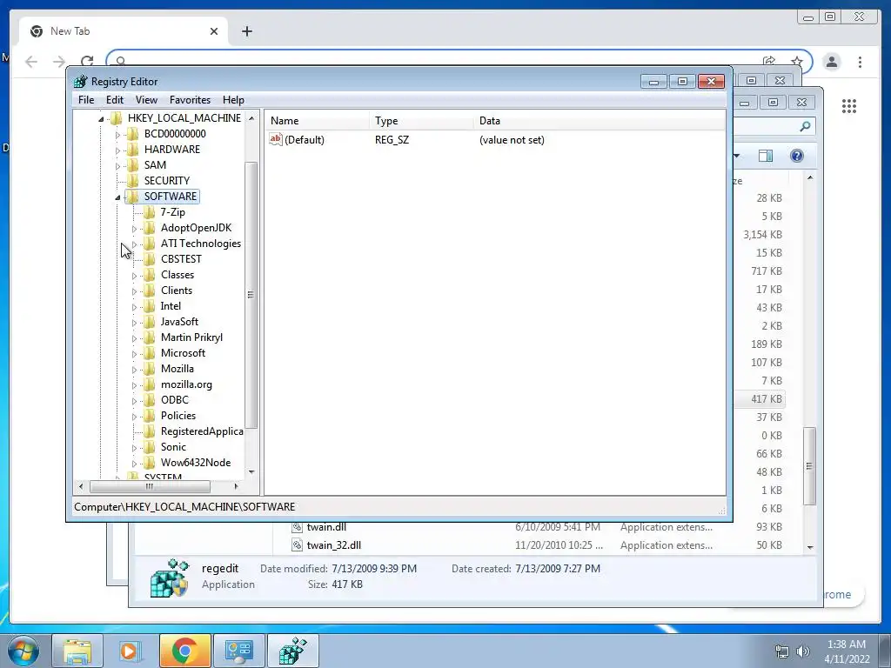Click the SECURITY key folder icon
Image resolution: width=891 pixels, height=668 pixels.
click(133, 181)
